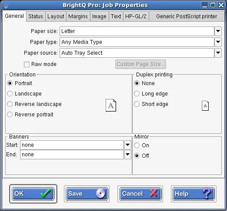Go to the Image tab
Image resolution: width=227 pixels, height=211 pixels.
click(99, 16)
